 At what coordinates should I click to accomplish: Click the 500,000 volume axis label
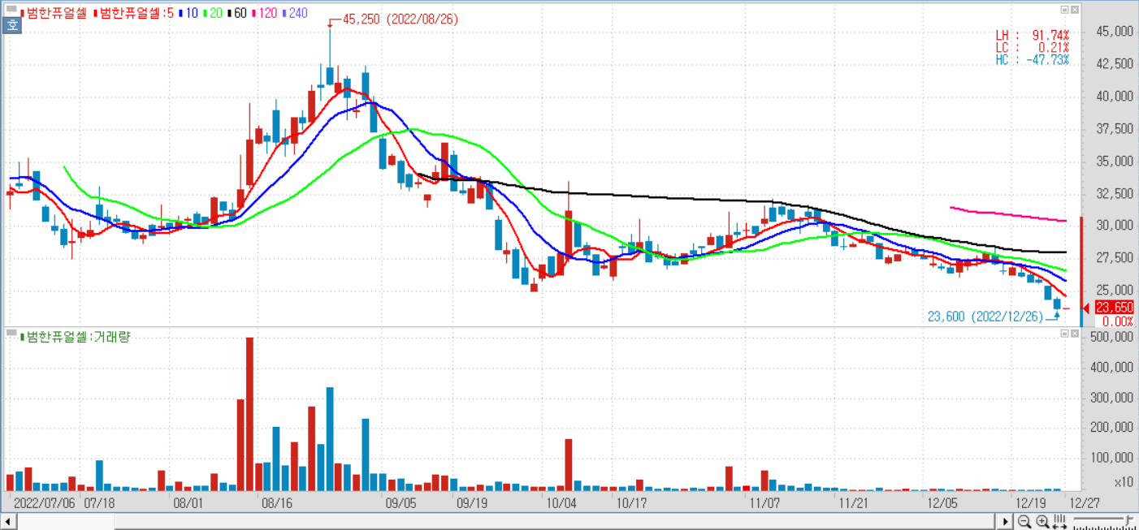(x=1111, y=337)
